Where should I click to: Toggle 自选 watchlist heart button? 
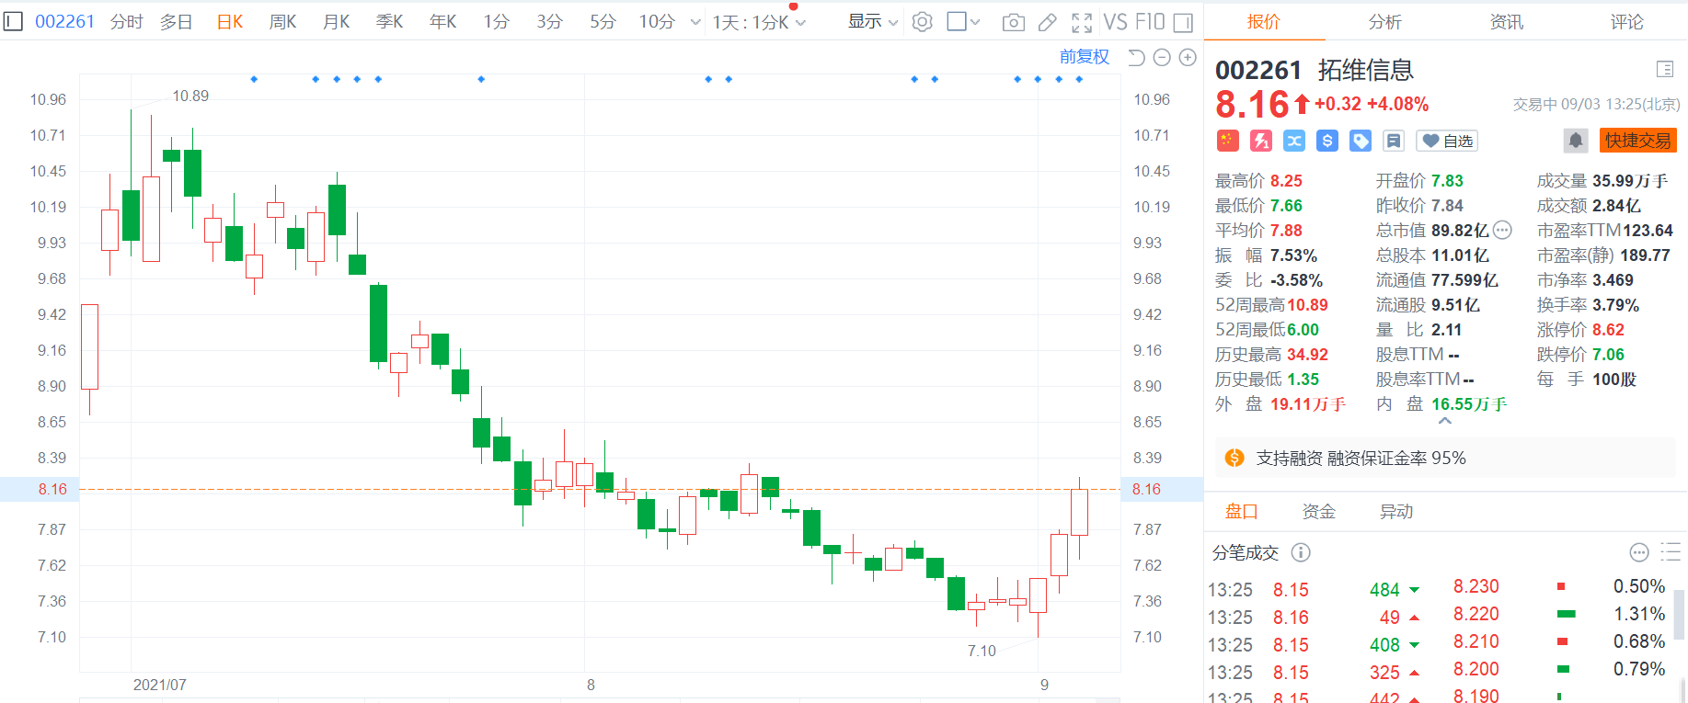click(1447, 141)
